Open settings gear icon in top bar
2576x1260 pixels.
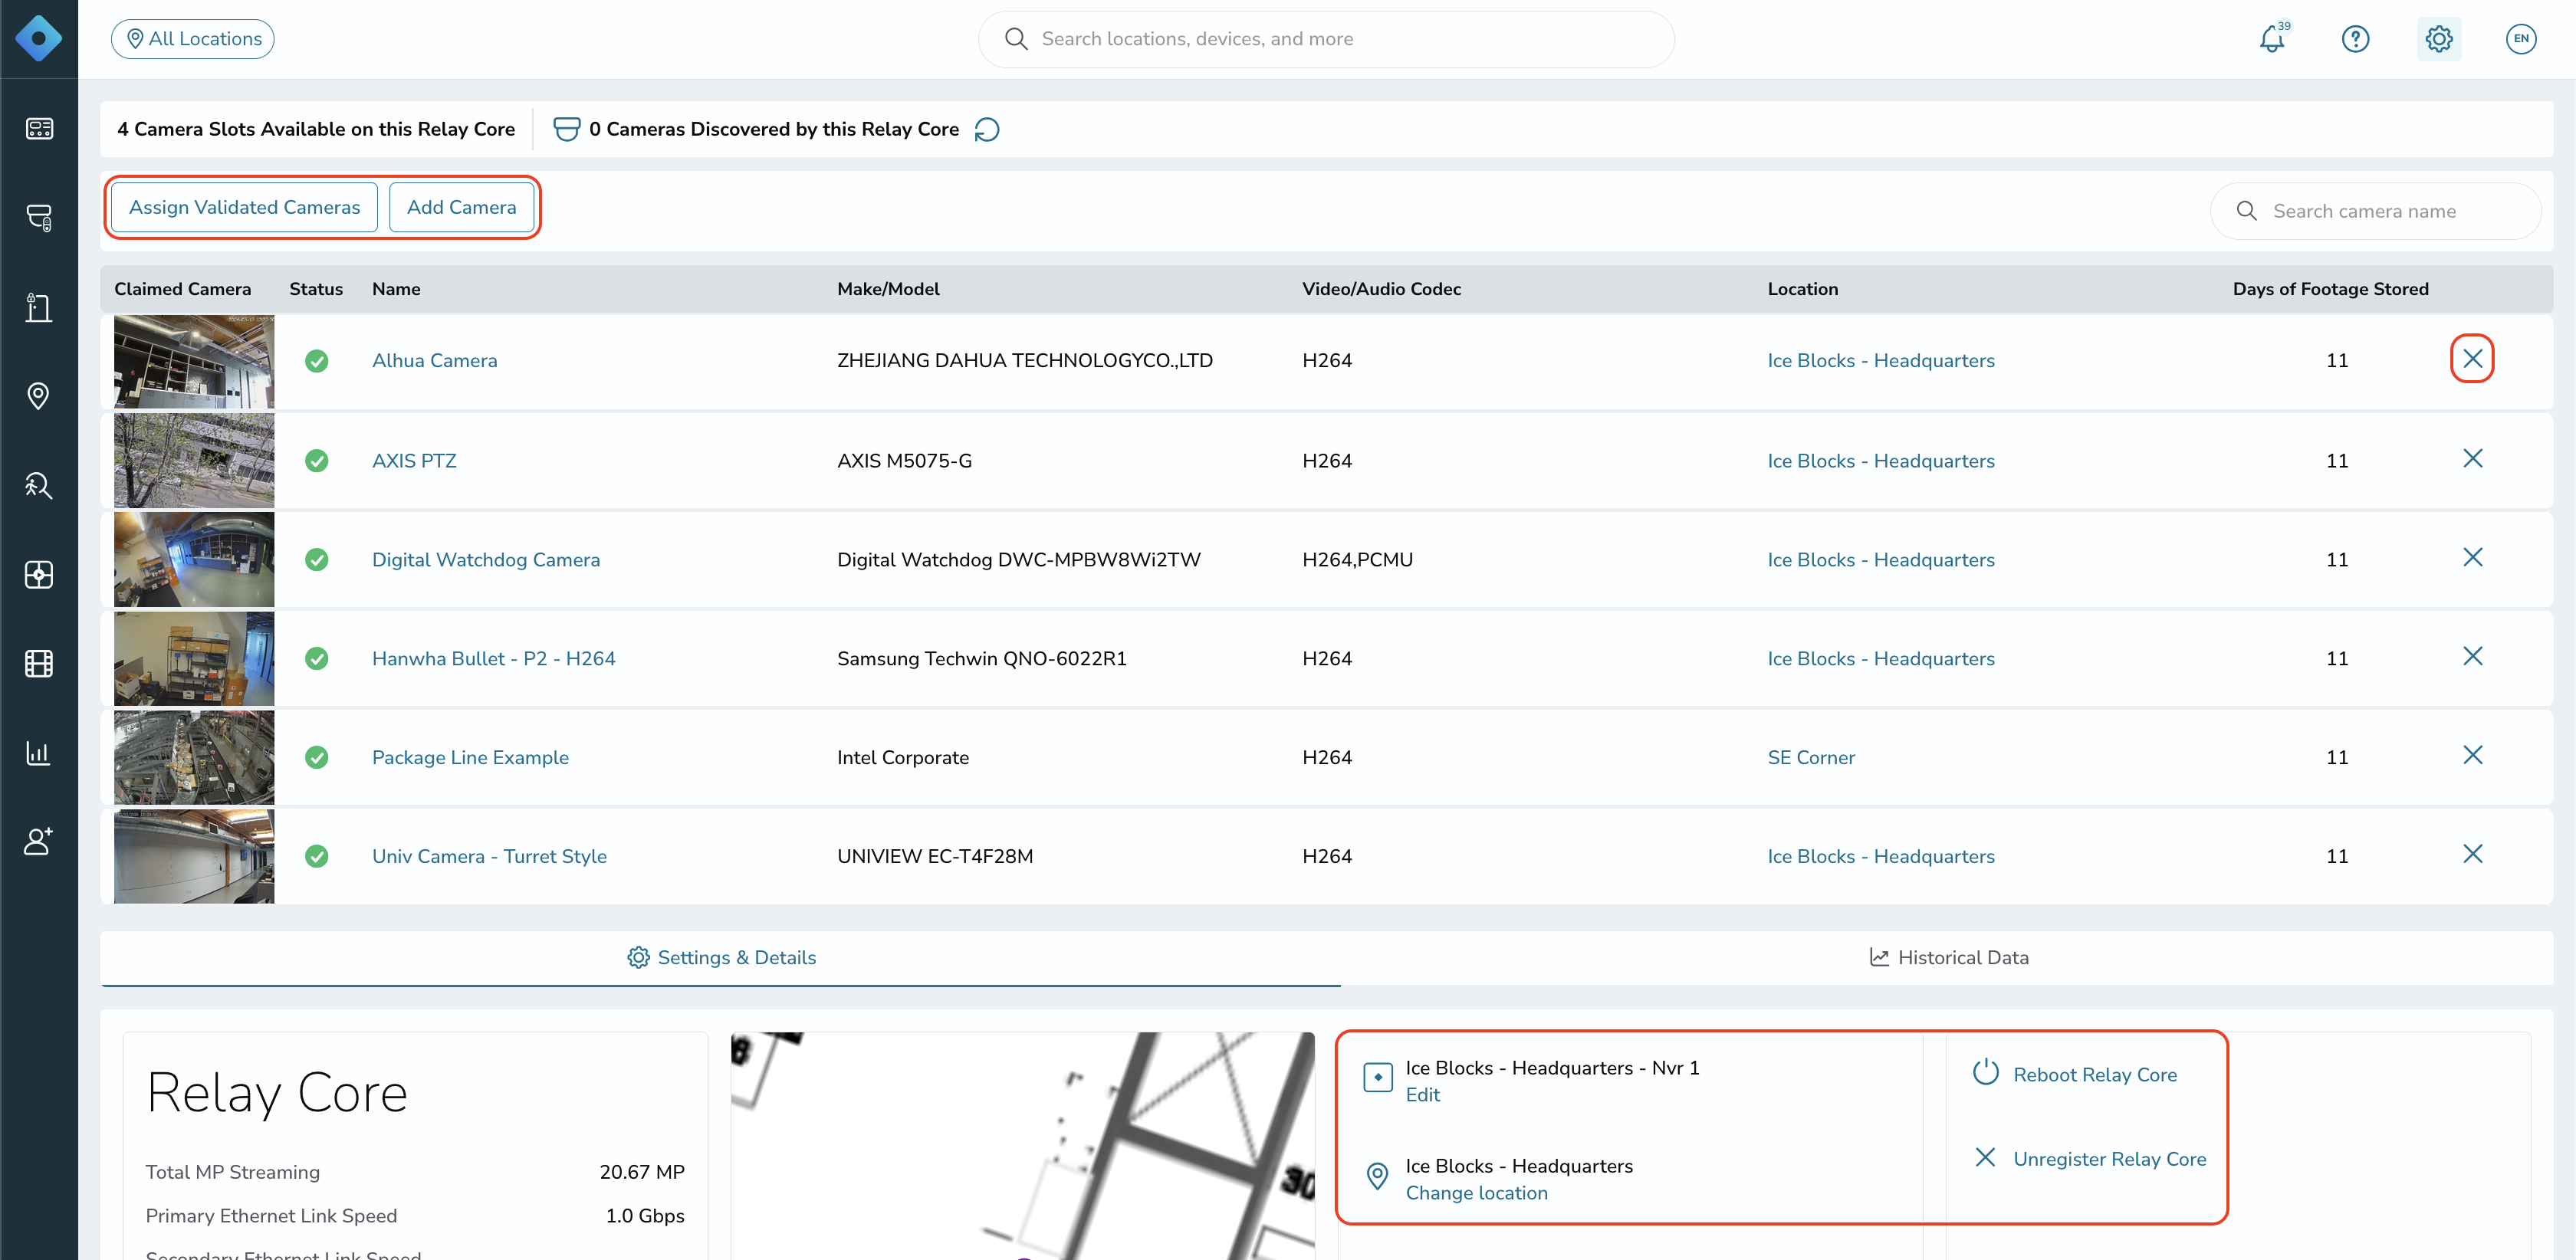(2439, 39)
